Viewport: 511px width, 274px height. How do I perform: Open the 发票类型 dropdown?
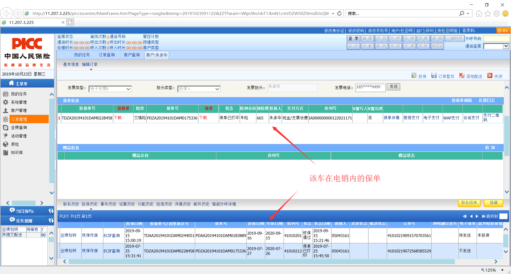point(128,89)
